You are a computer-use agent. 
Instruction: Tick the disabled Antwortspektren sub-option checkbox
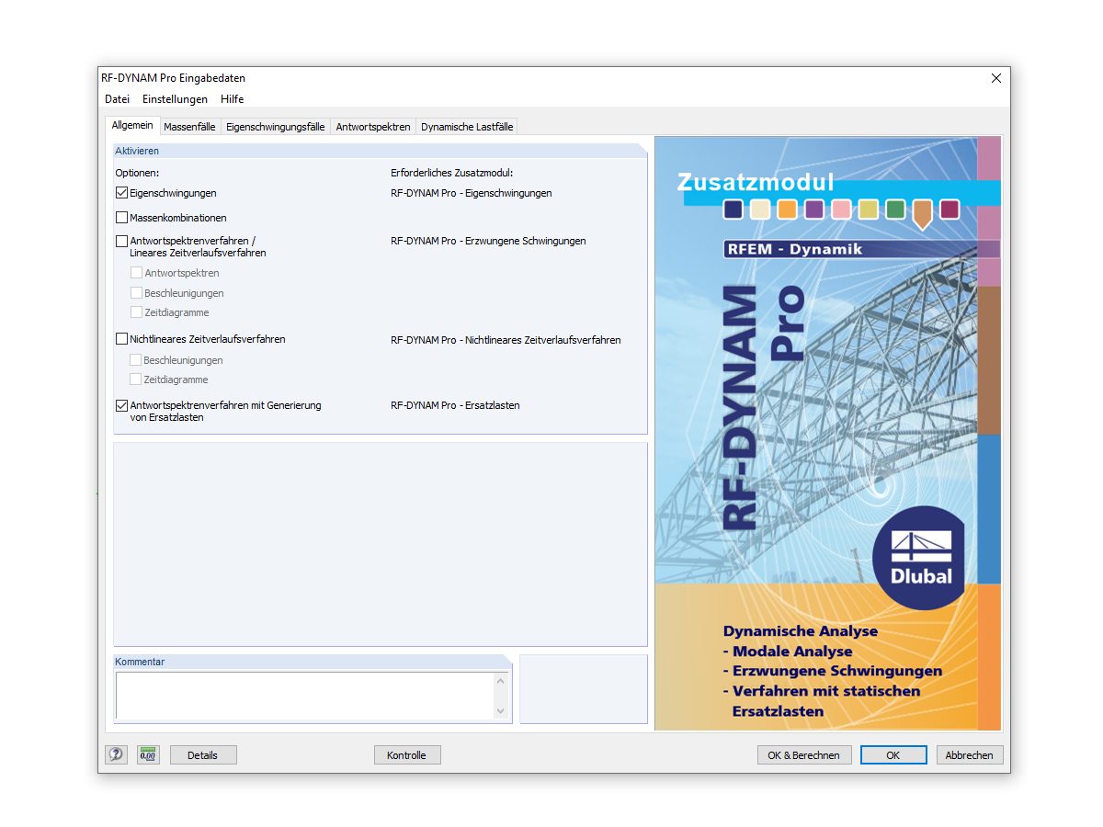pyautogui.click(x=136, y=273)
